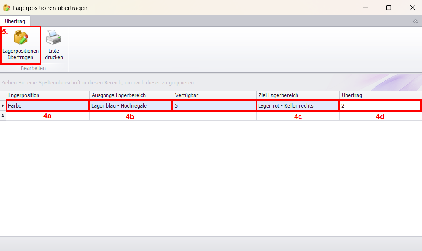Collapse the ribbon using the chevron
The image size is (422, 251).
click(x=415, y=21)
